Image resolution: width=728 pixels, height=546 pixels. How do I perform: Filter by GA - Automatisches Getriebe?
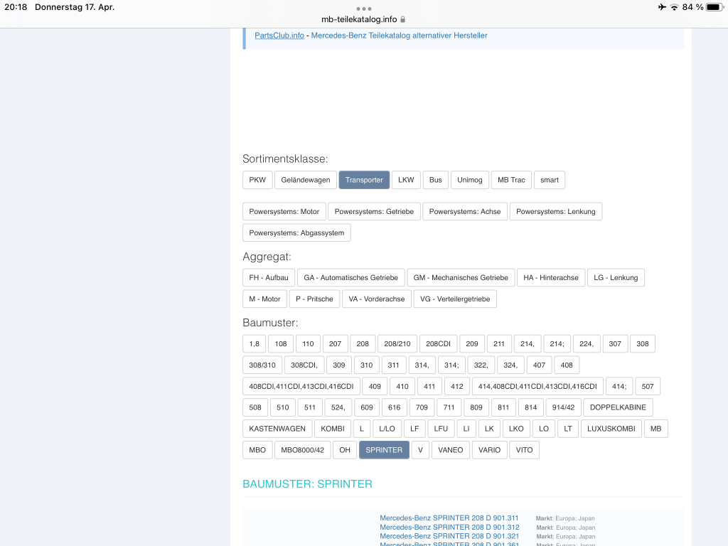click(x=351, y=277)
